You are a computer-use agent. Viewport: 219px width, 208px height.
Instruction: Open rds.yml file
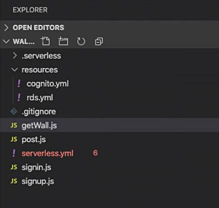tap(40, 98)
